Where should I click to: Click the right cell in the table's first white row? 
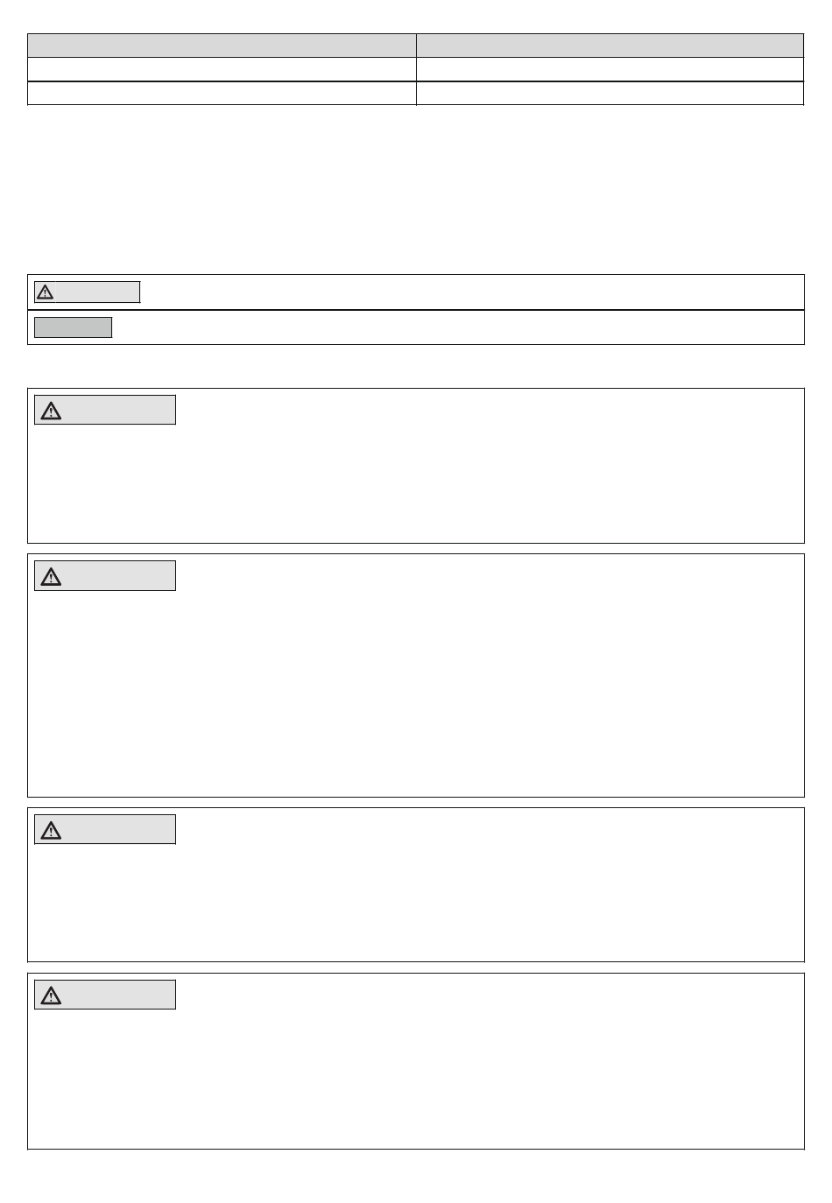610,70
